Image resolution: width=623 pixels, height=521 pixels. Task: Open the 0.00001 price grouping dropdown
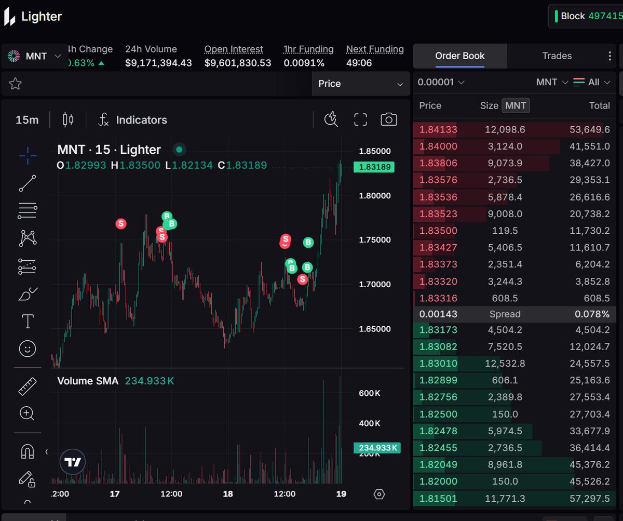(x=441, y=82)
